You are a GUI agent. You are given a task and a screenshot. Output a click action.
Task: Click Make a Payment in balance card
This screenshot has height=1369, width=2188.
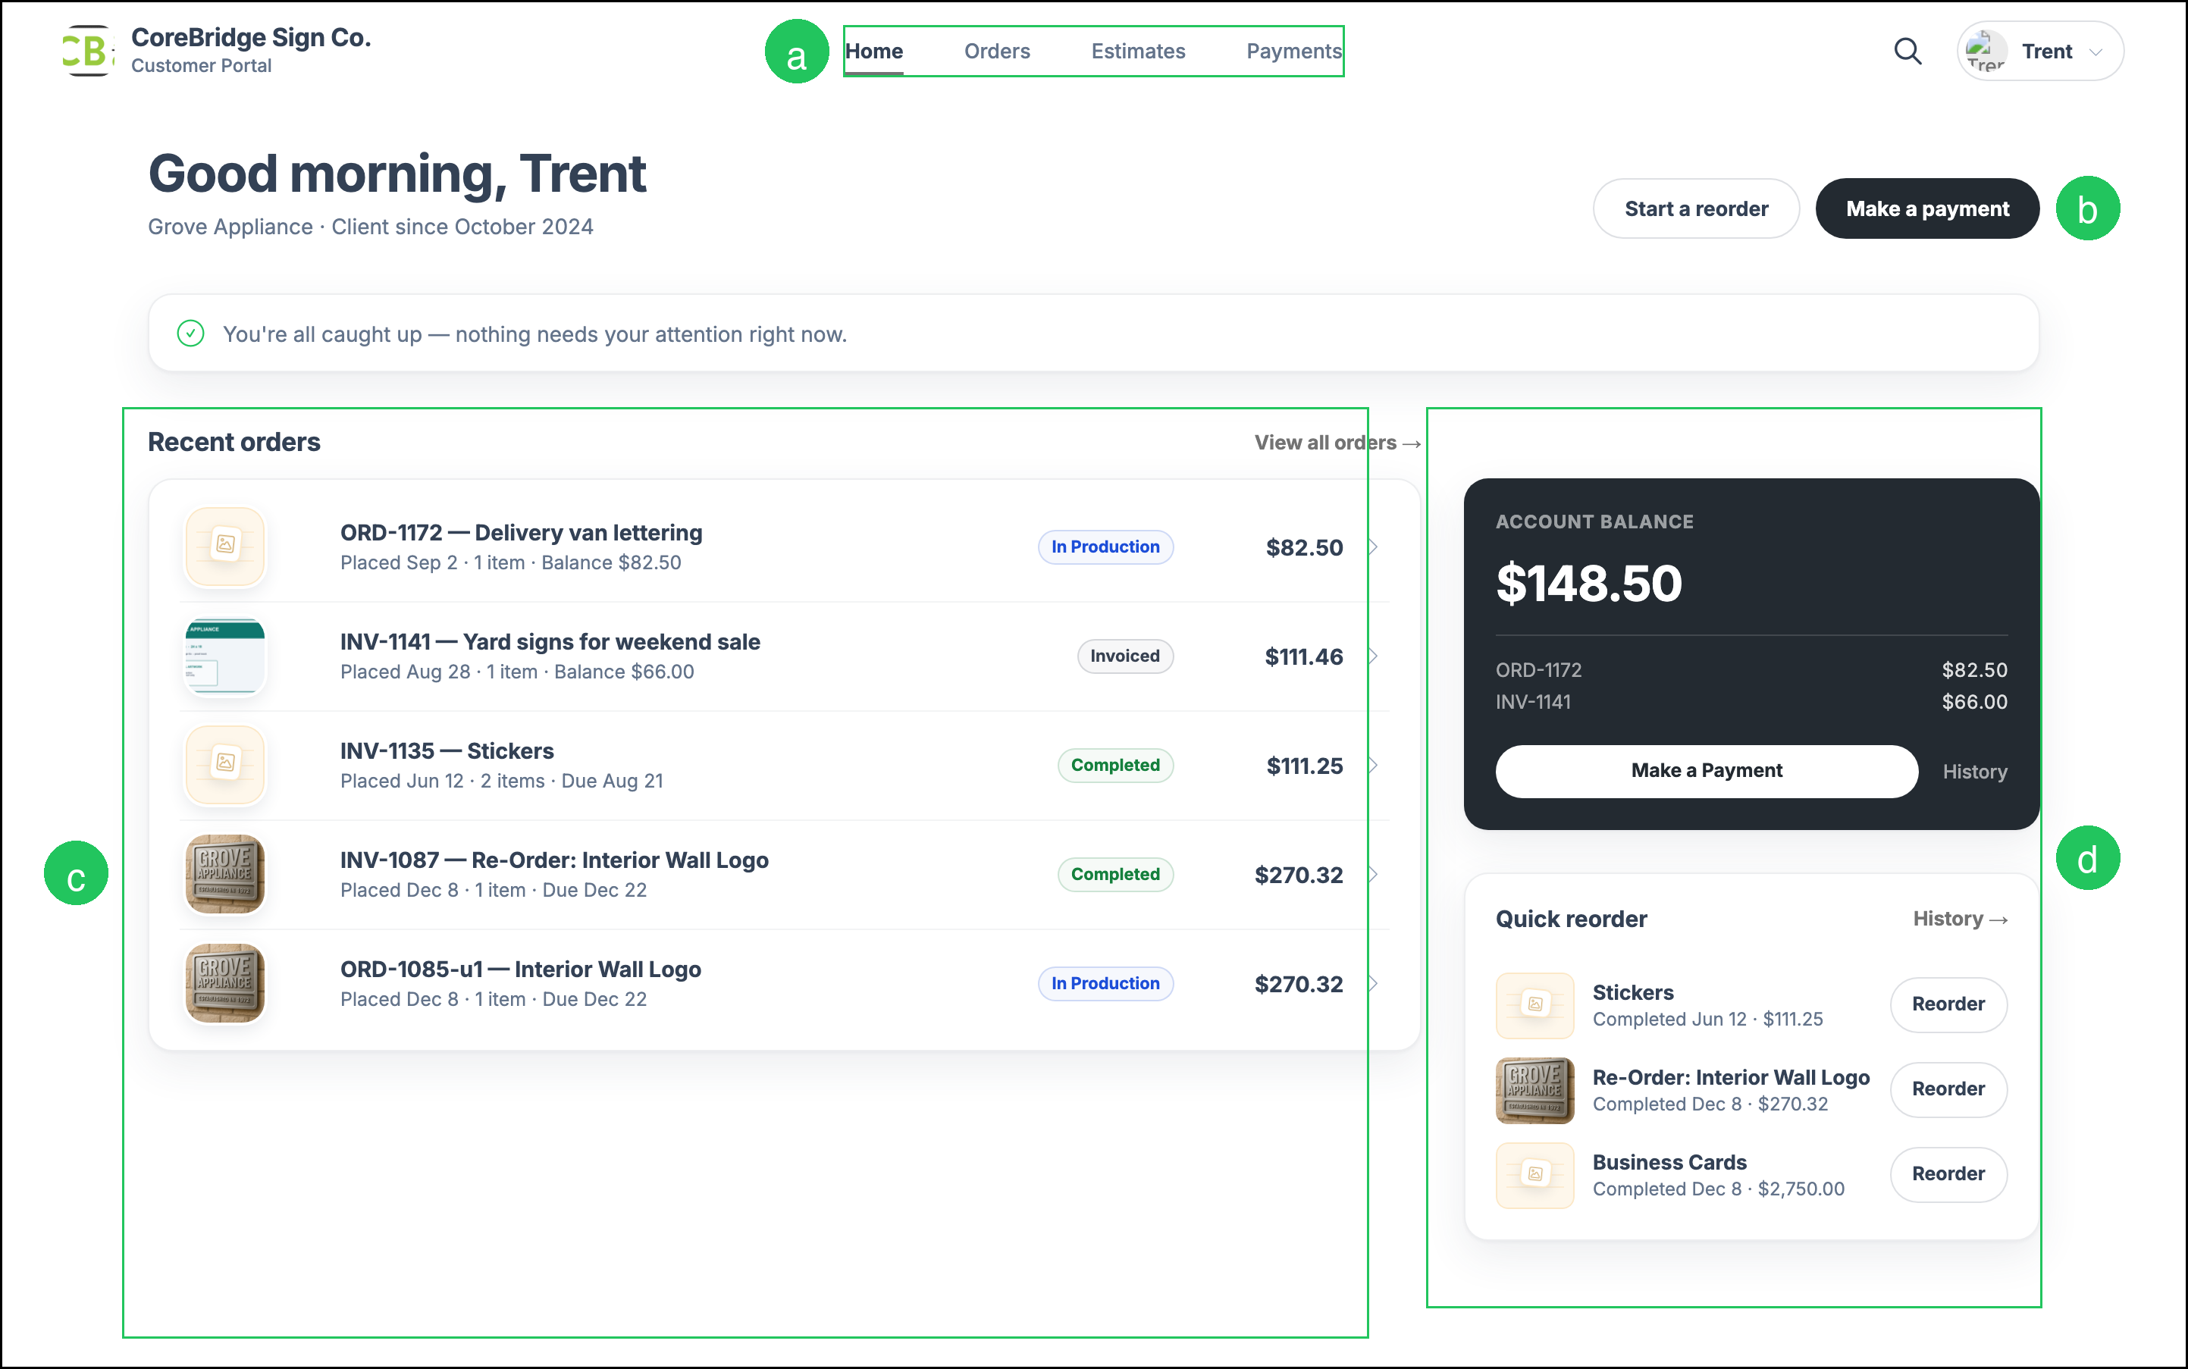(1707, 772)
